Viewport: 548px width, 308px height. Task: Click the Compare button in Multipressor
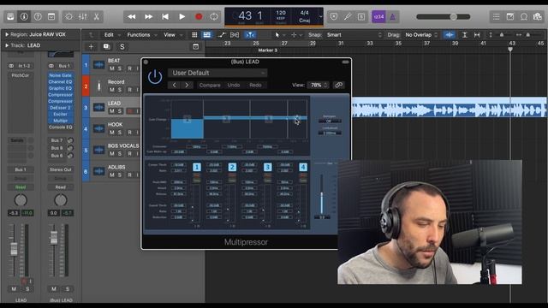pyautogui.click(x=210, y=85)
